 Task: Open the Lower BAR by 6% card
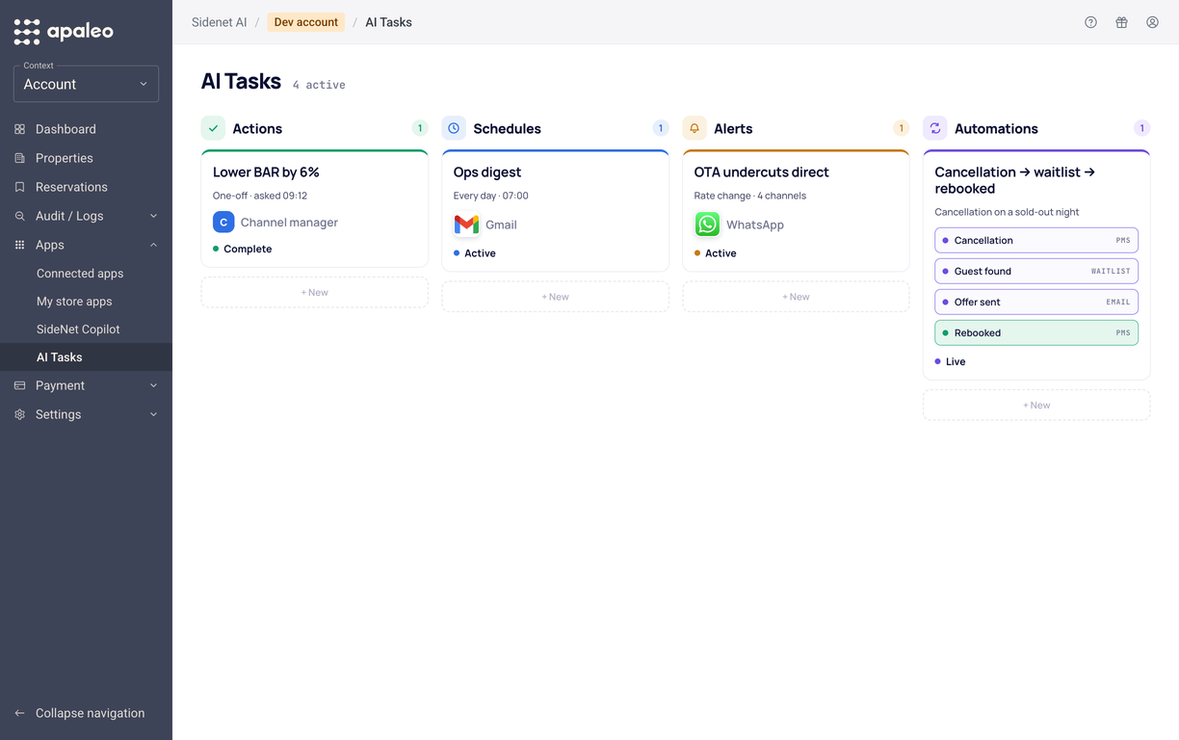pyautogui.click(x=314, y=208)
